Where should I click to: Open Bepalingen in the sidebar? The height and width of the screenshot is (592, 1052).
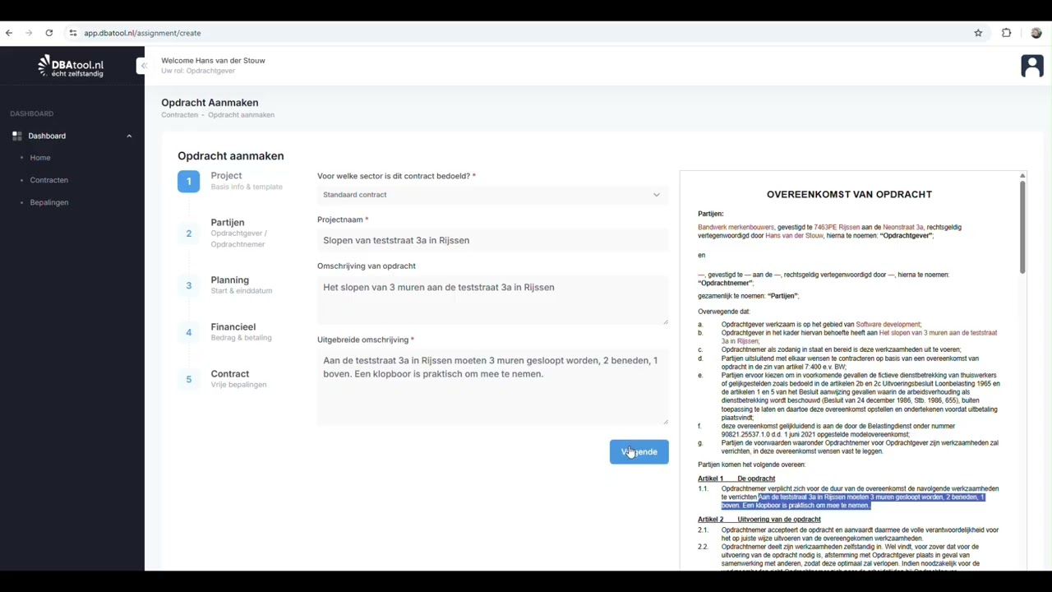tap(49, 202)
